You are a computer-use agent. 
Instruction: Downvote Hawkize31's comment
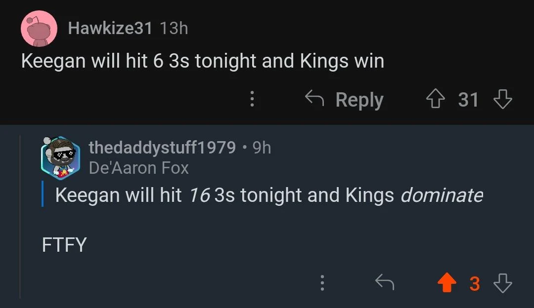coord(502,100)
